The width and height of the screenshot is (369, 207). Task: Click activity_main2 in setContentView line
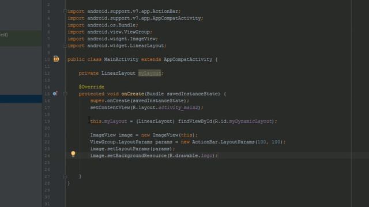click(178, 108)
